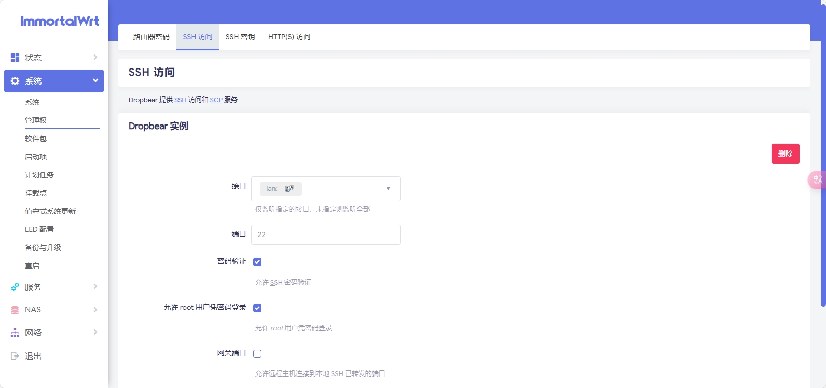Screen dimensions: 826x388
Task: Click hint text 仅监听指定的接口
Action: click(x=312, y=209)
